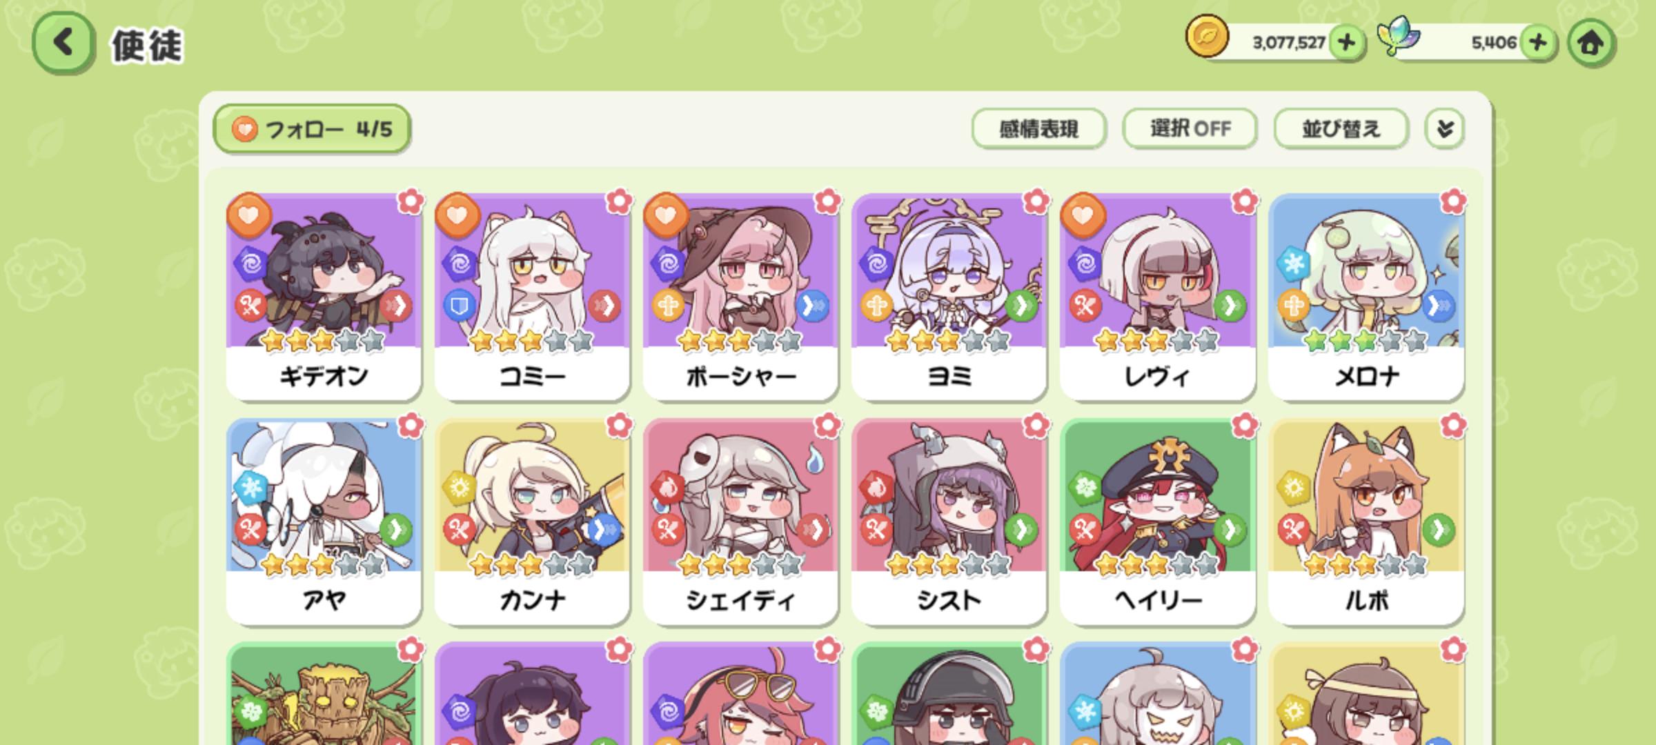Filter by フォロー 4/5 followed apostles

coord(312,128)
